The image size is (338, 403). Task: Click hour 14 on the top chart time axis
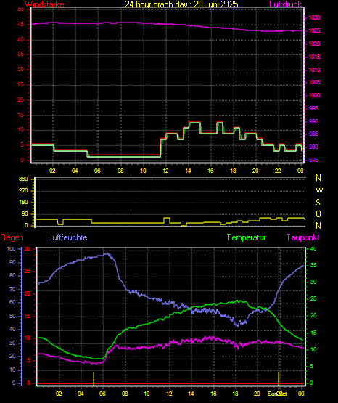pyautogui.click(x=188, y=171)
